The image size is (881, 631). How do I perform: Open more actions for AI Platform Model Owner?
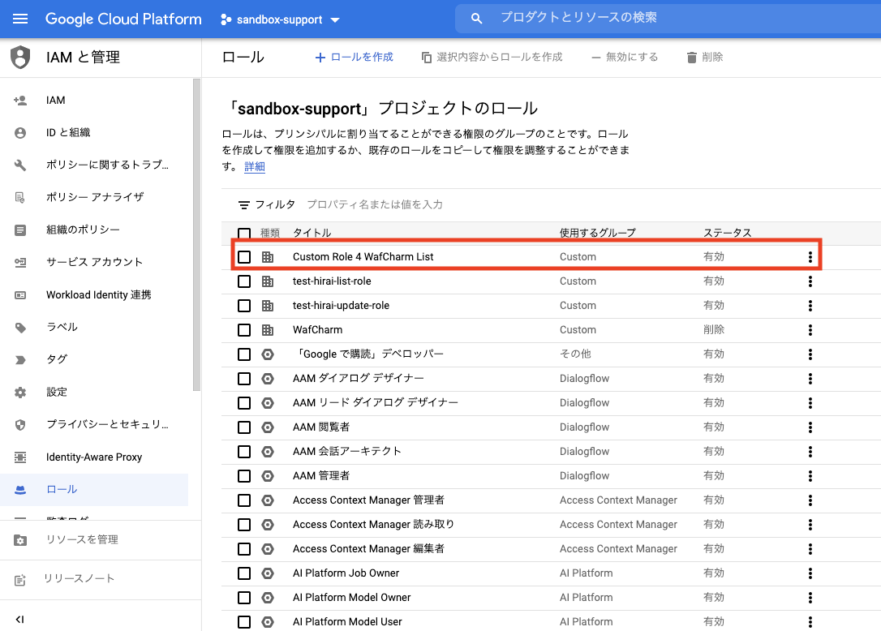810,597
